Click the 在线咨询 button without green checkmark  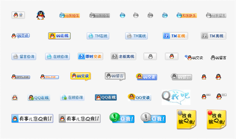click(57, 56)
